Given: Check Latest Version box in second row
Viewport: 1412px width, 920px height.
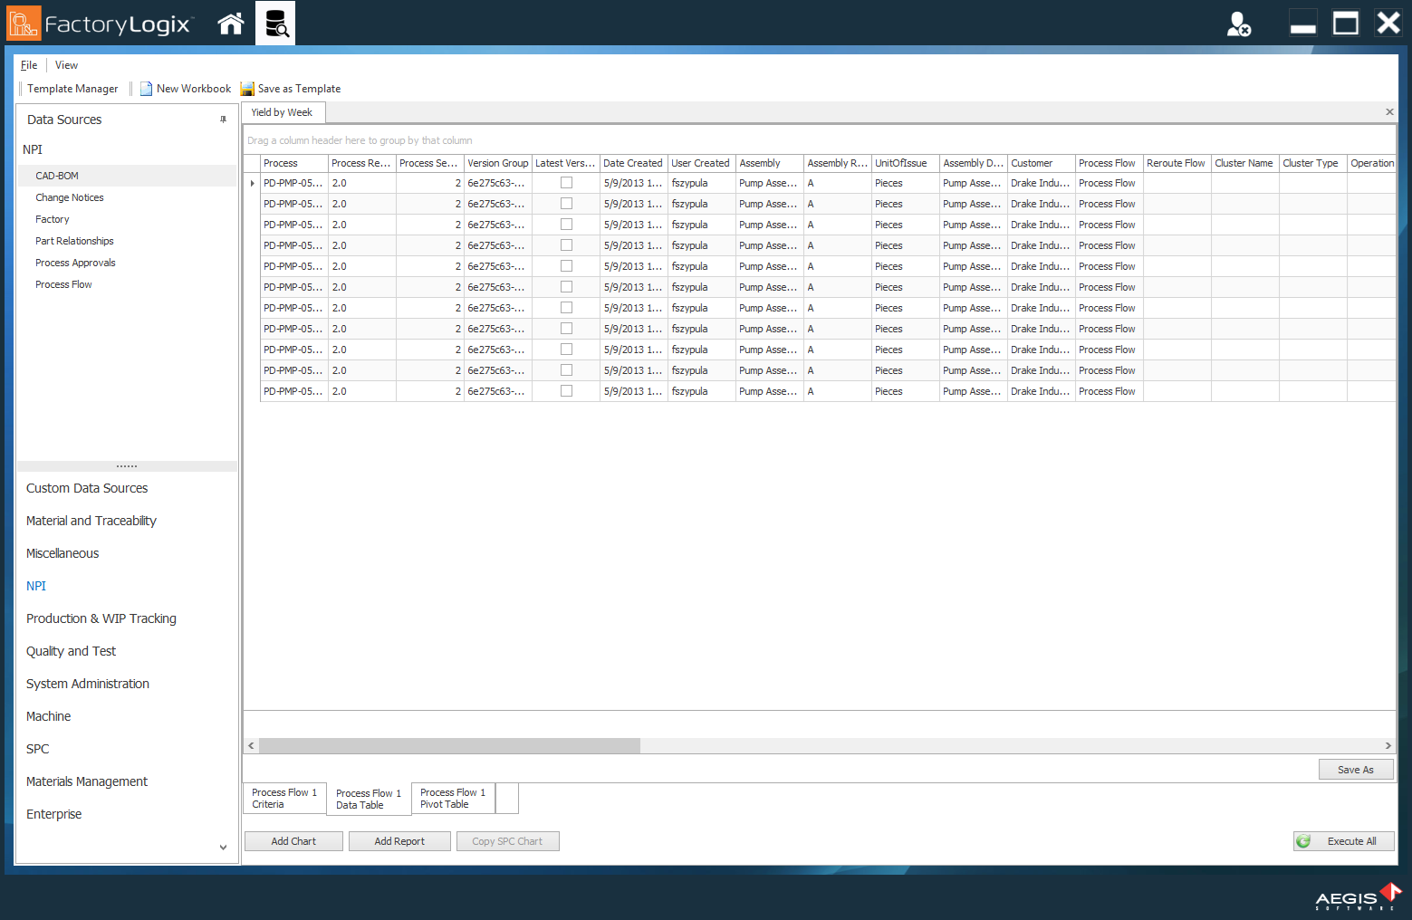Looking at the screenshot, I should 566,204.
